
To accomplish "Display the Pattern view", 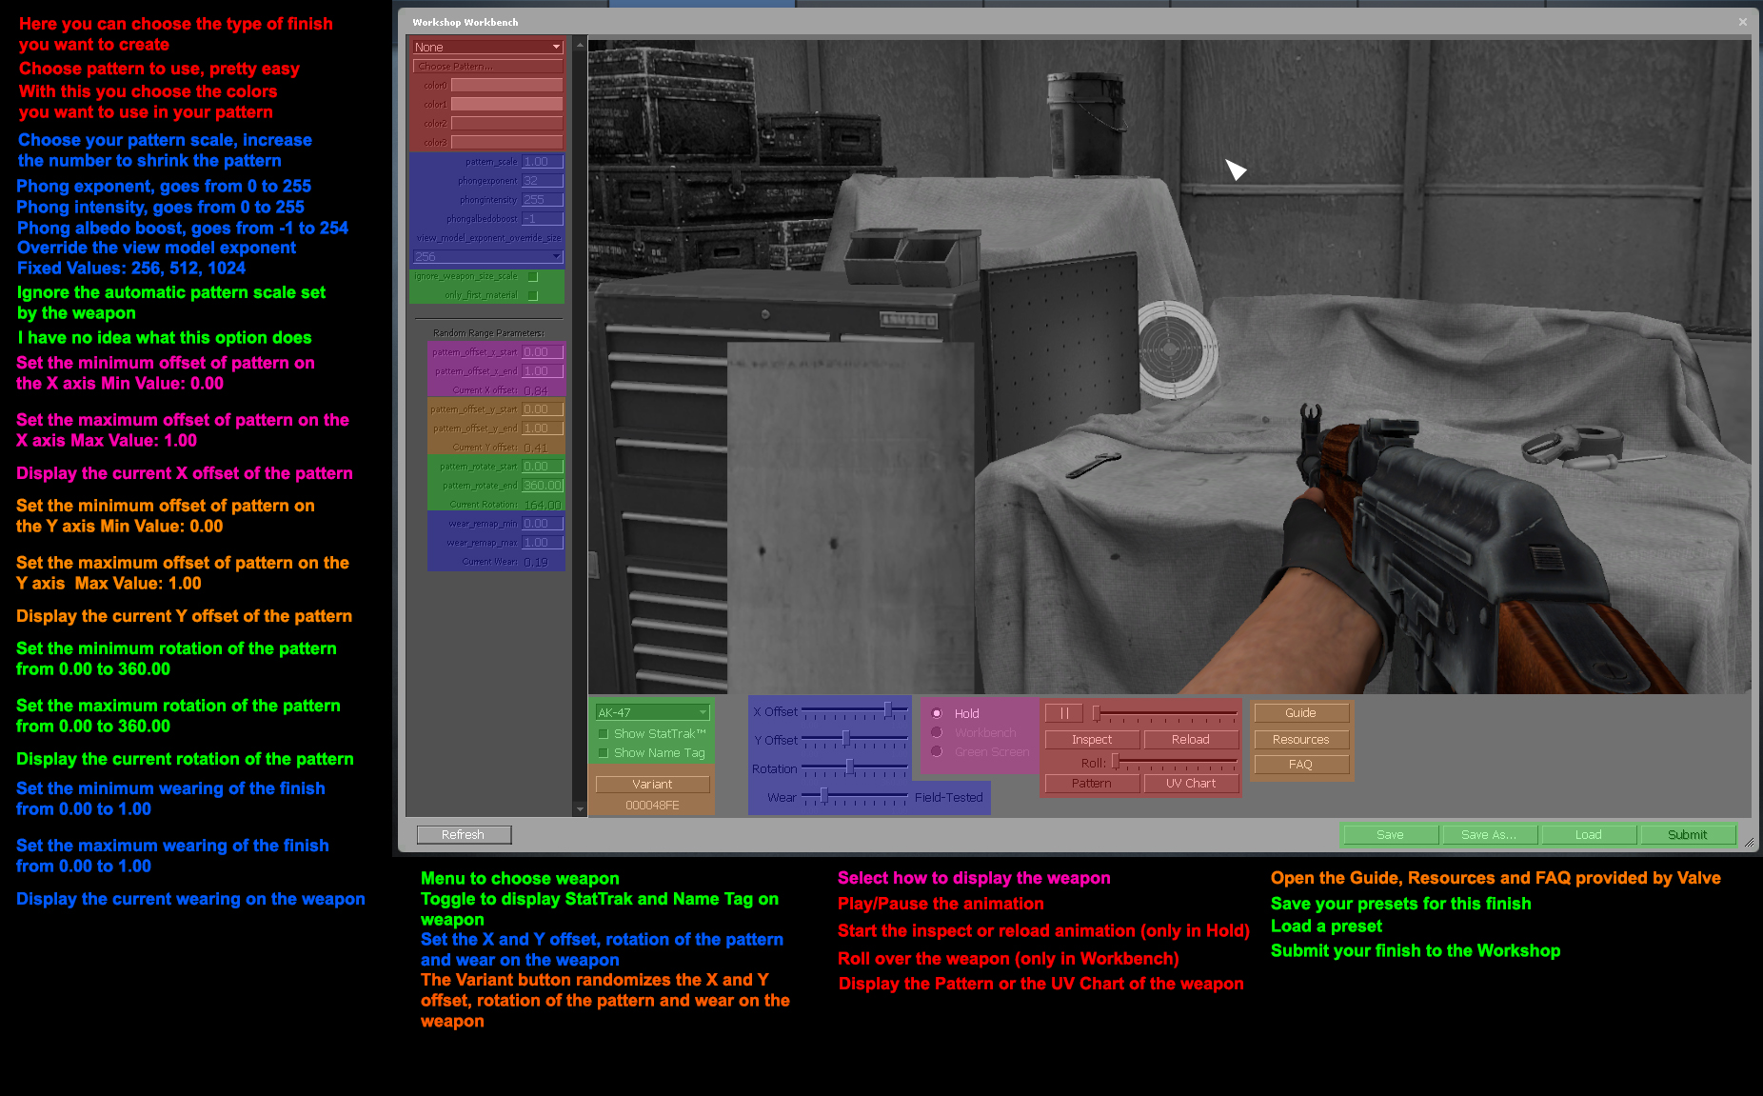I will click(x=1092, y=784).
